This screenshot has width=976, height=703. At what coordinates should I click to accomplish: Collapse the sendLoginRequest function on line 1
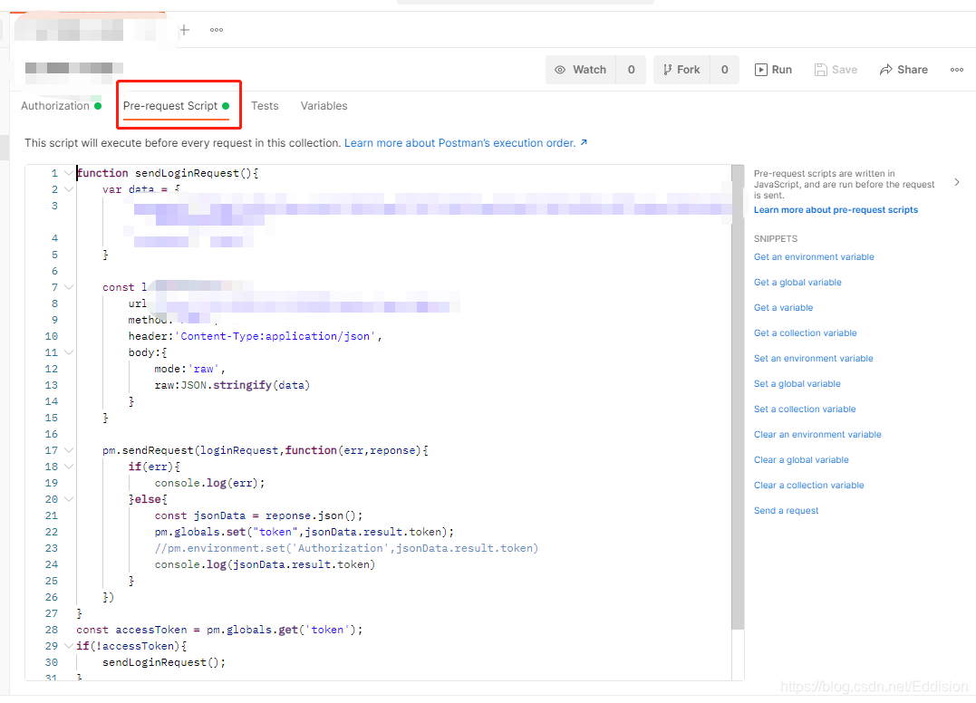pyautogui.click(x=69, y=173)
